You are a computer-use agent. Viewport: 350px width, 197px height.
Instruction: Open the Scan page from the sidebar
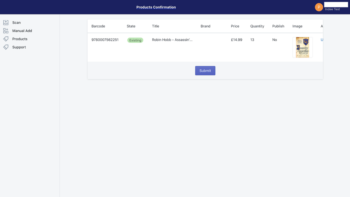coord(16,22)
